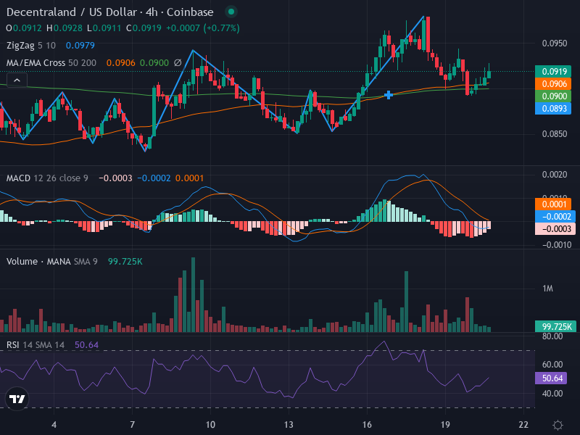Click the 40.00 RSI axis label
The width and height of the screenshot is (580, 435).
pyautogui.click(x=552, y=394)
